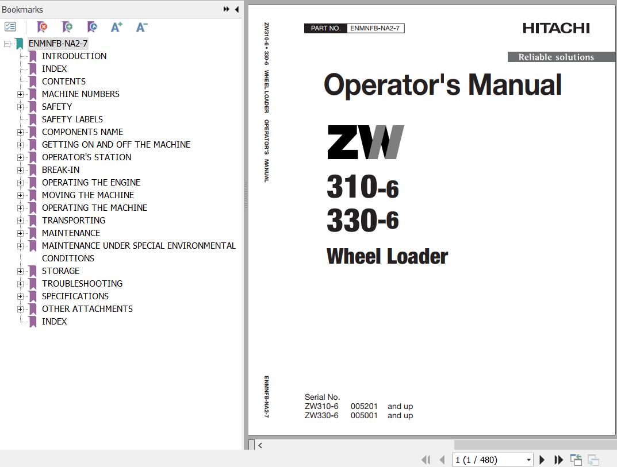Click the next view icon in status bar
Viewport: 617px width, 467px height.
click(593, 460)
